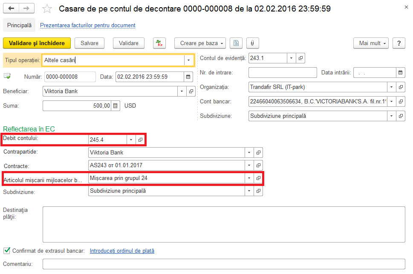Click the Introduceți ordinul de plată link

click(122, 251)
